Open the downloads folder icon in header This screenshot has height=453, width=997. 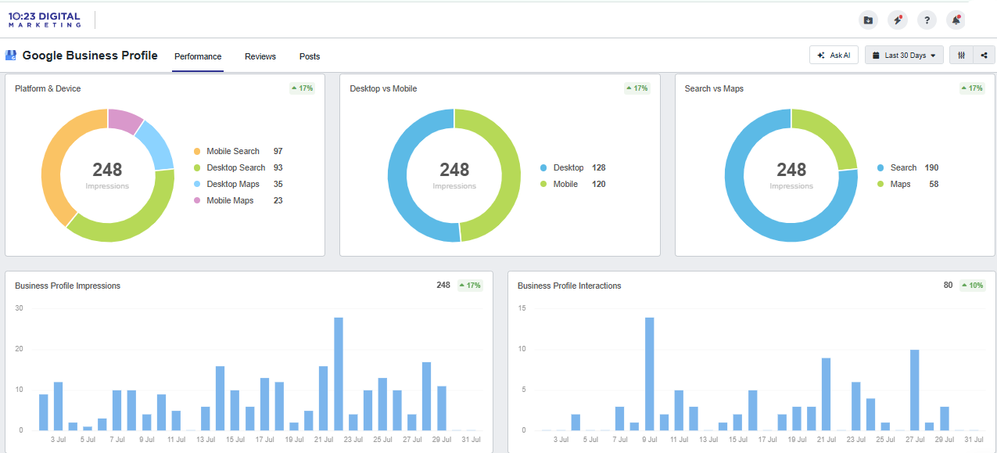[x=868, y=20]
